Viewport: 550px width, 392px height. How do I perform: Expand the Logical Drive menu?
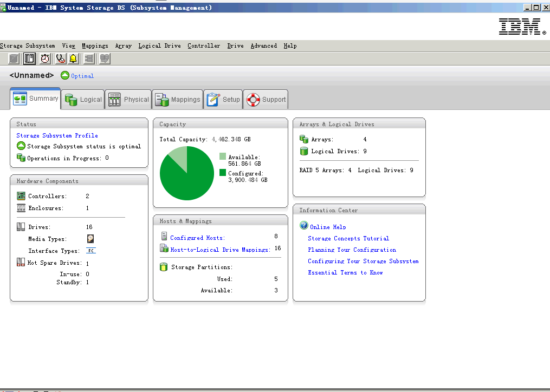click(159, 46)
